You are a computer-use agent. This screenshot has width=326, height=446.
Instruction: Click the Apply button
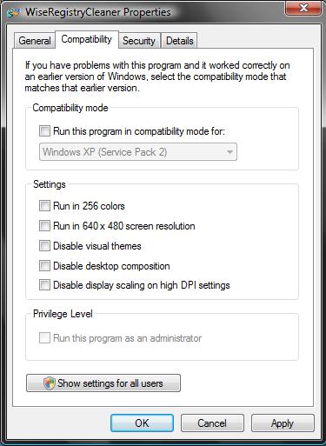click(283, 423)
